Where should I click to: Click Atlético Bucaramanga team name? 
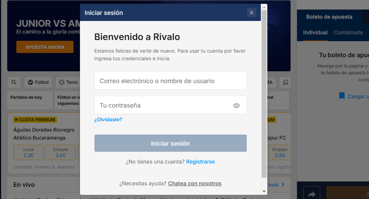pos(39,138)
